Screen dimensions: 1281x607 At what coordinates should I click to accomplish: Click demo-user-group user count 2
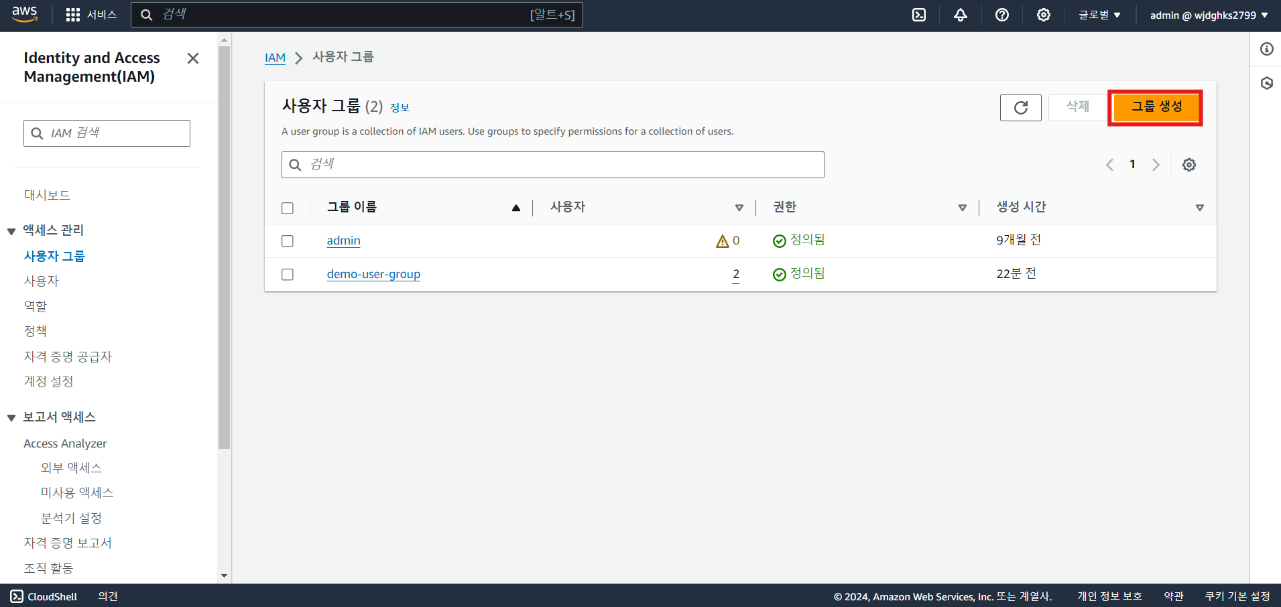[736, 274]
